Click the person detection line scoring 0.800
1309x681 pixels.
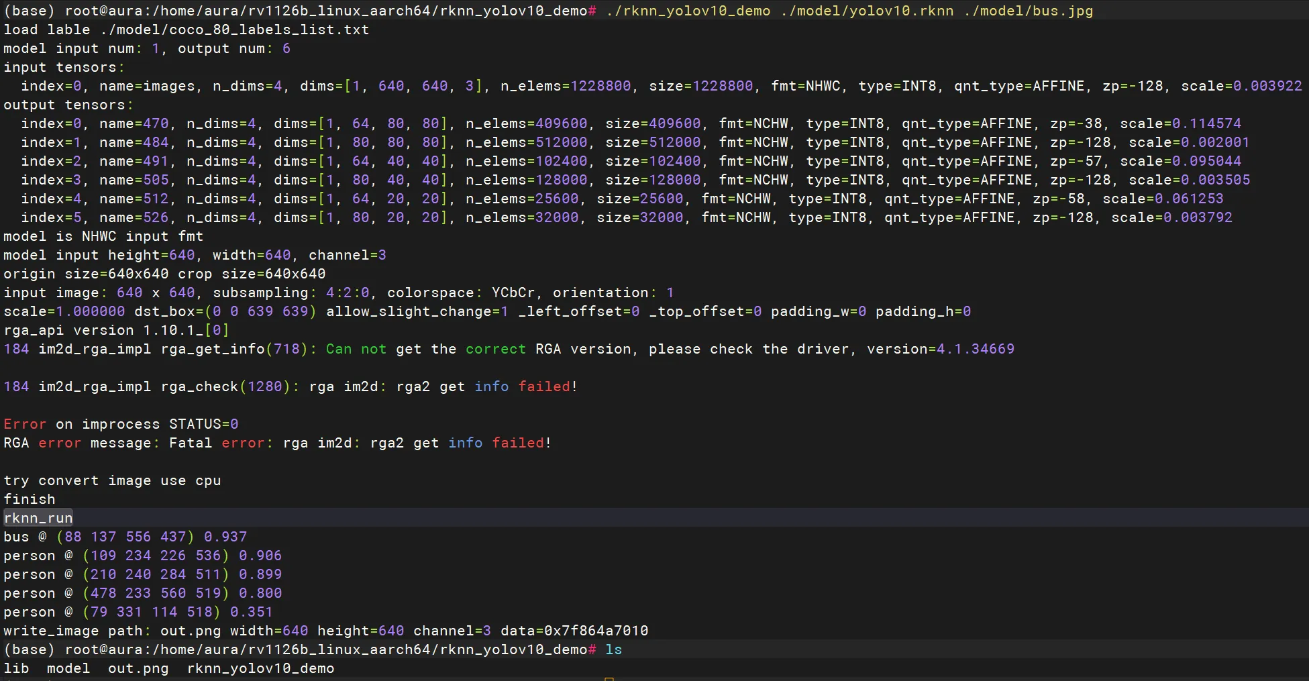143,593
